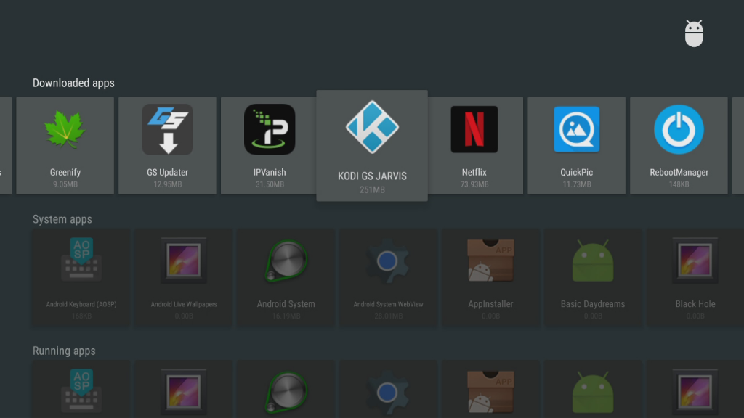Viewport: 744px width, 418px height.
Task: Click the "AppInstaller" label text
Action: [x=490, y=304]
